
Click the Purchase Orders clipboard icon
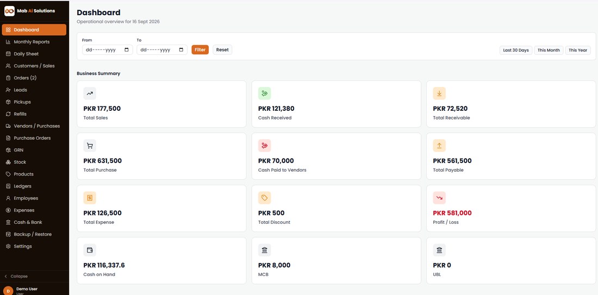(8, 138)
